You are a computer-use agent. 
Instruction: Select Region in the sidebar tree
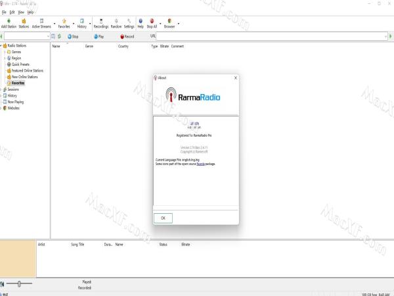[16, 58]
